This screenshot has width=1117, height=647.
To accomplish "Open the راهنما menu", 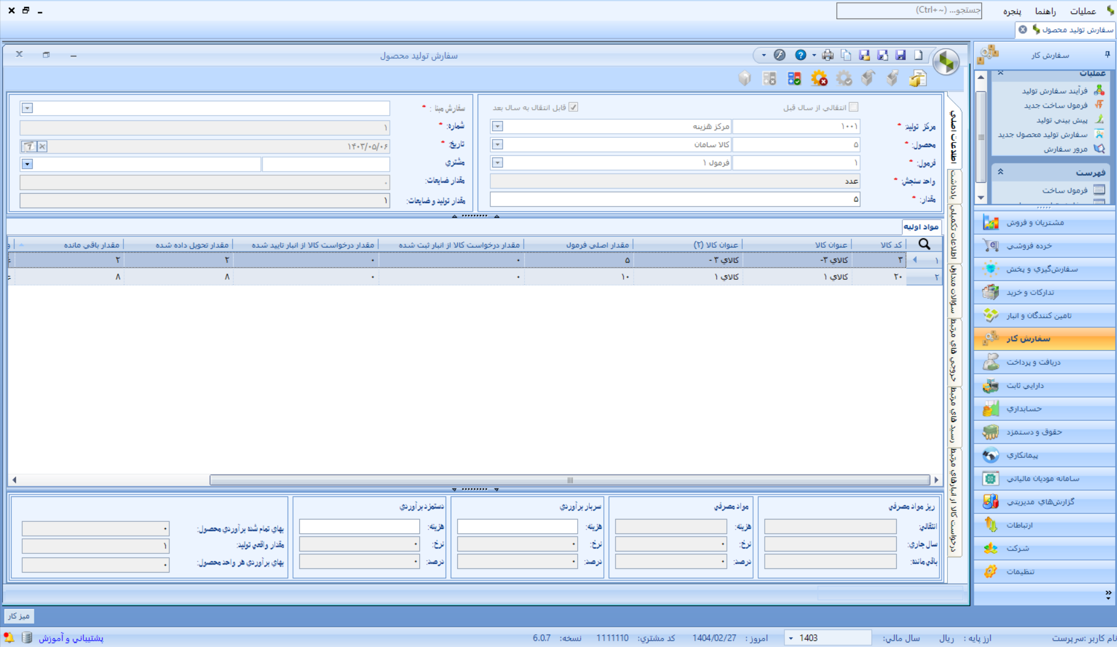I will [1045, 11].
